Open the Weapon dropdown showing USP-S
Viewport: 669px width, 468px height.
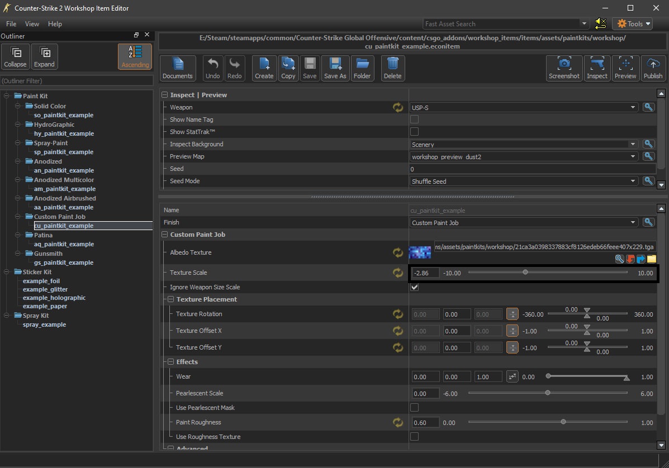(x=524, y=107)
